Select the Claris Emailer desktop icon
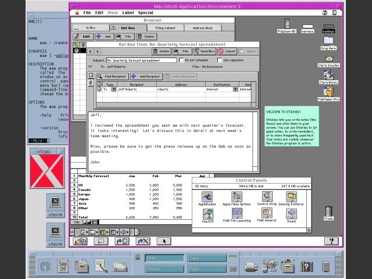 pos(329,59)
